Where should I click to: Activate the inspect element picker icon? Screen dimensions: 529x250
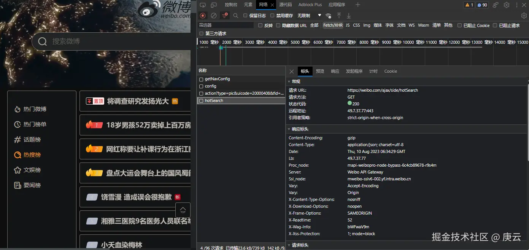[x=203, y=5]
